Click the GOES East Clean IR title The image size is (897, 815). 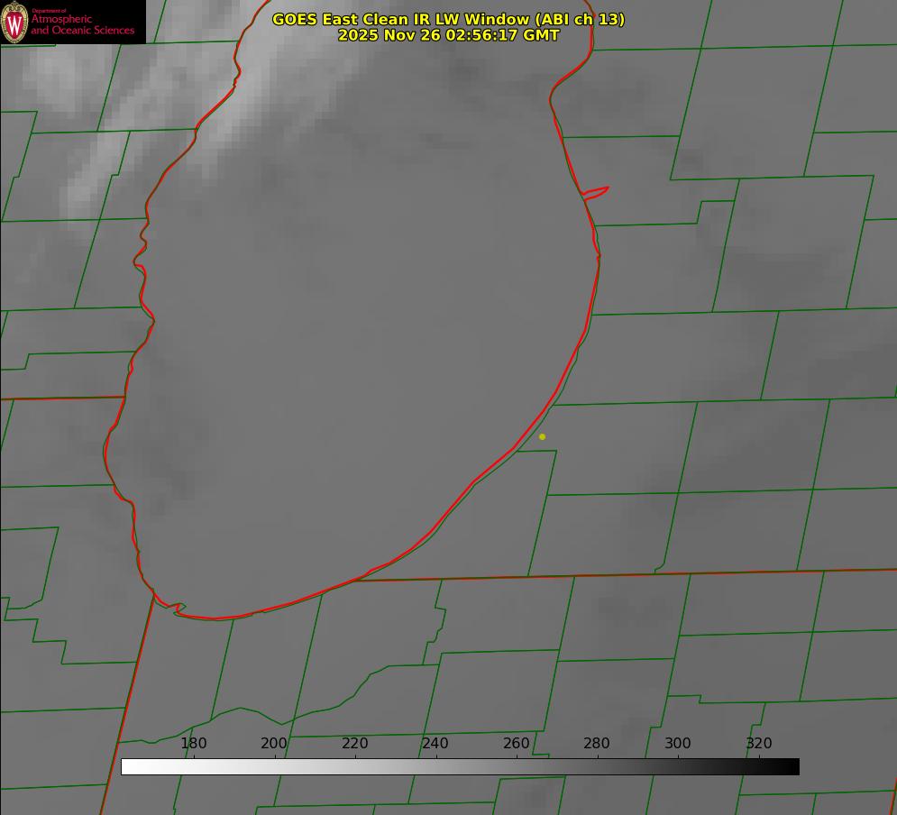(448, 19)
